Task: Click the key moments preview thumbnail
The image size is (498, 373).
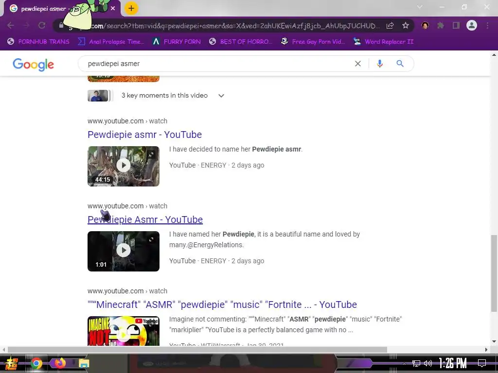Action: (x=99, y=96)
